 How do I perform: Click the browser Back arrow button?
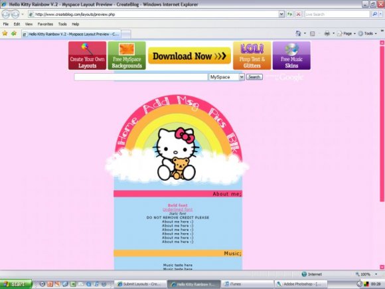coord(6,14)
